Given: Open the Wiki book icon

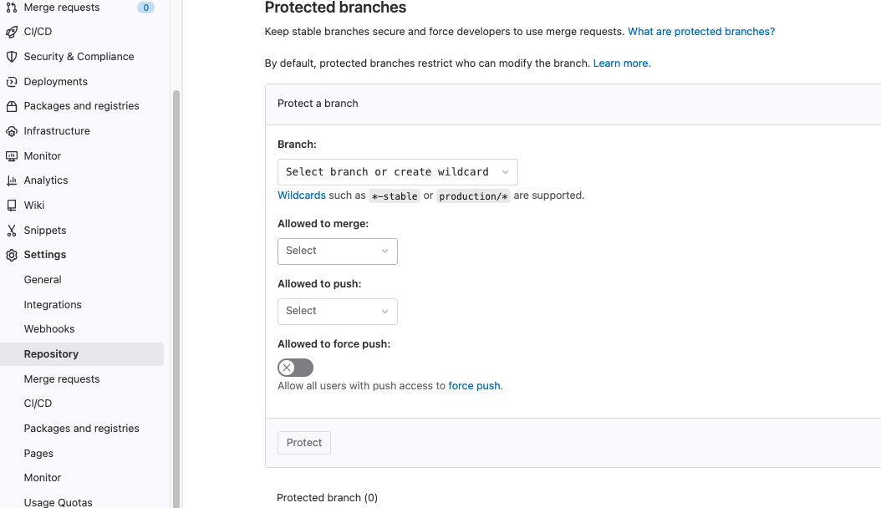Looking at the screenshot, I should pyautogui.click(x=14, y=205).
